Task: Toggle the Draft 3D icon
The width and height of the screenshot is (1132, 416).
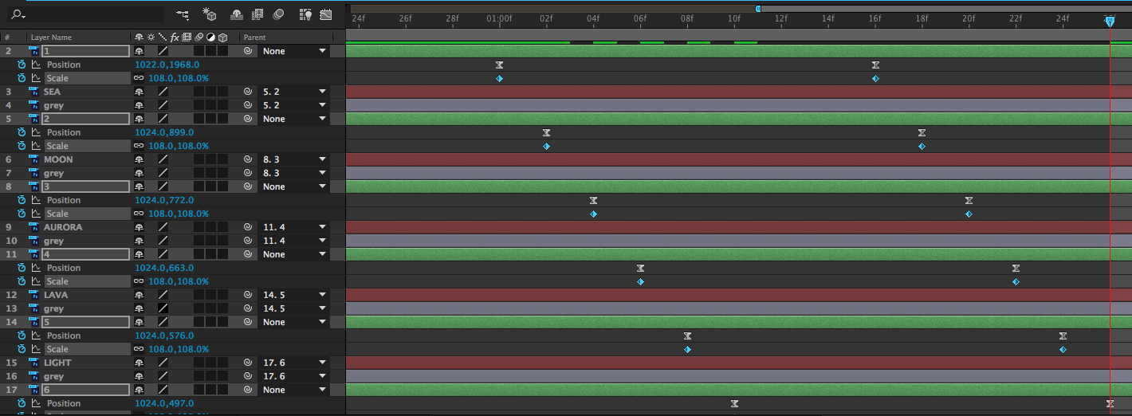Action: [x=210, y=14]
